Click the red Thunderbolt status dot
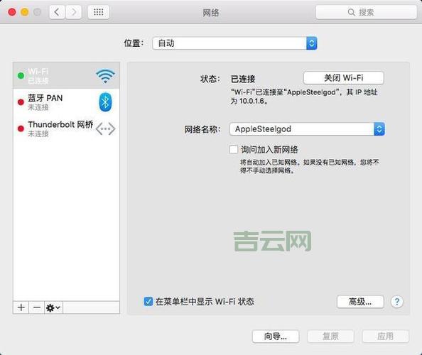 point(21,129)
